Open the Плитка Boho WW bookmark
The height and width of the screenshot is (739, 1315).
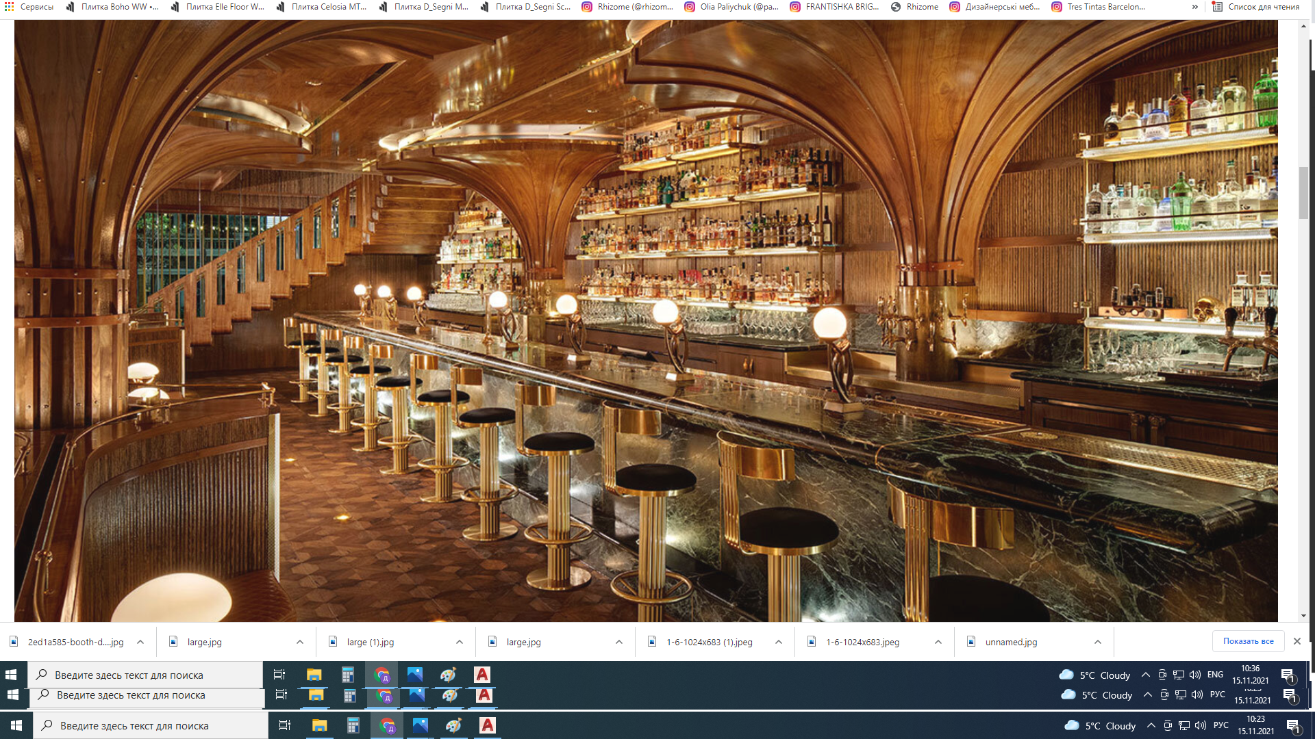(113, 7)
